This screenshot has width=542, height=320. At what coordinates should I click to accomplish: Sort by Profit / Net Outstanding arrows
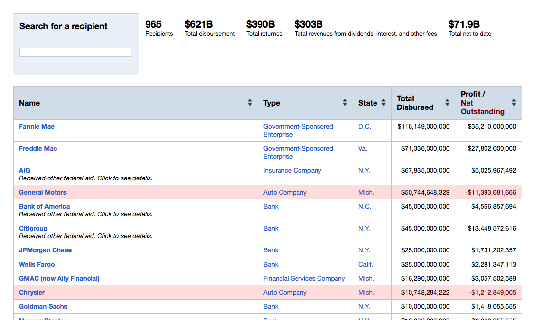pos(514,102)
